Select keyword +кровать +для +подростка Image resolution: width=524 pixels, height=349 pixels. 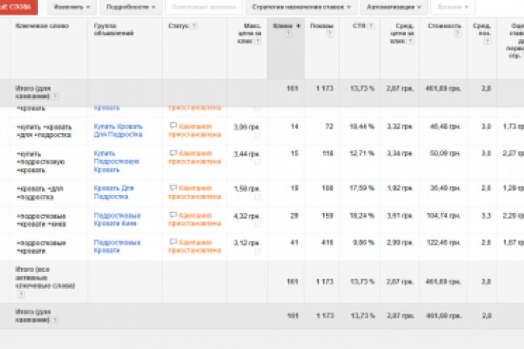39,193
